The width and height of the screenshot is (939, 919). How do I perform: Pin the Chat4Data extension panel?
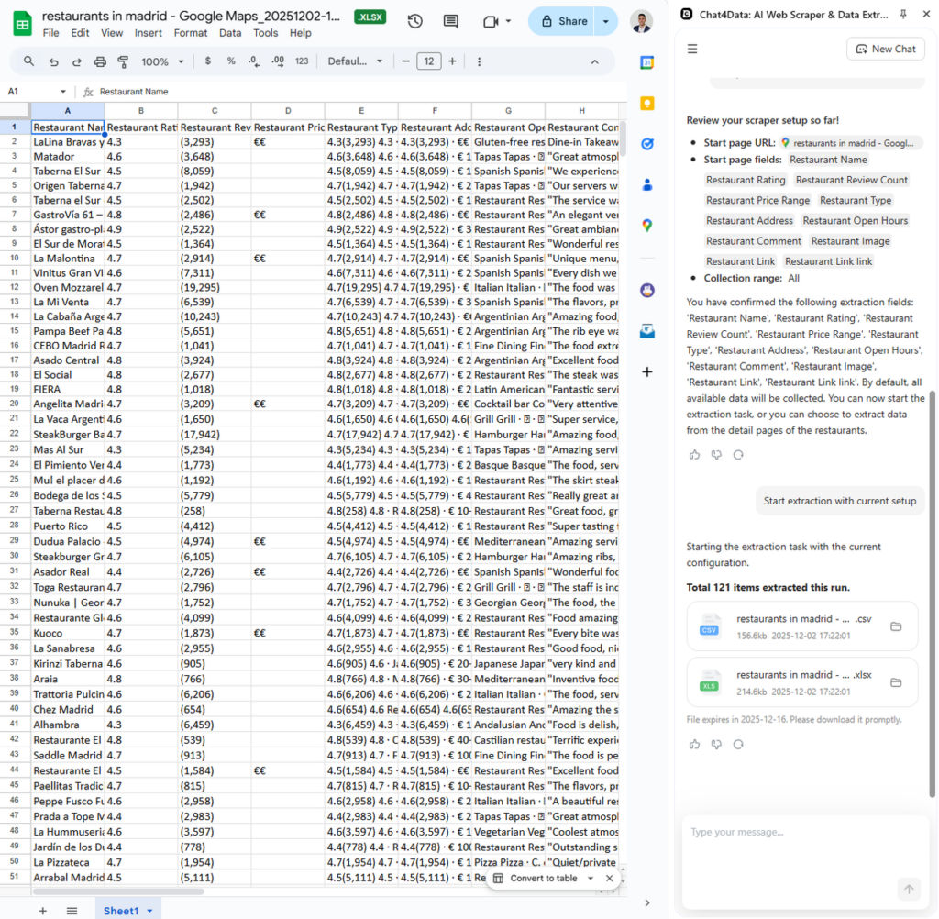(903, 14)
